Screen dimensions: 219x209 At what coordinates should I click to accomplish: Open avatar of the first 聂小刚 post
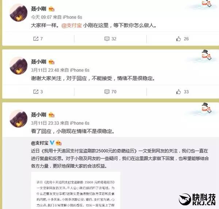19,13
